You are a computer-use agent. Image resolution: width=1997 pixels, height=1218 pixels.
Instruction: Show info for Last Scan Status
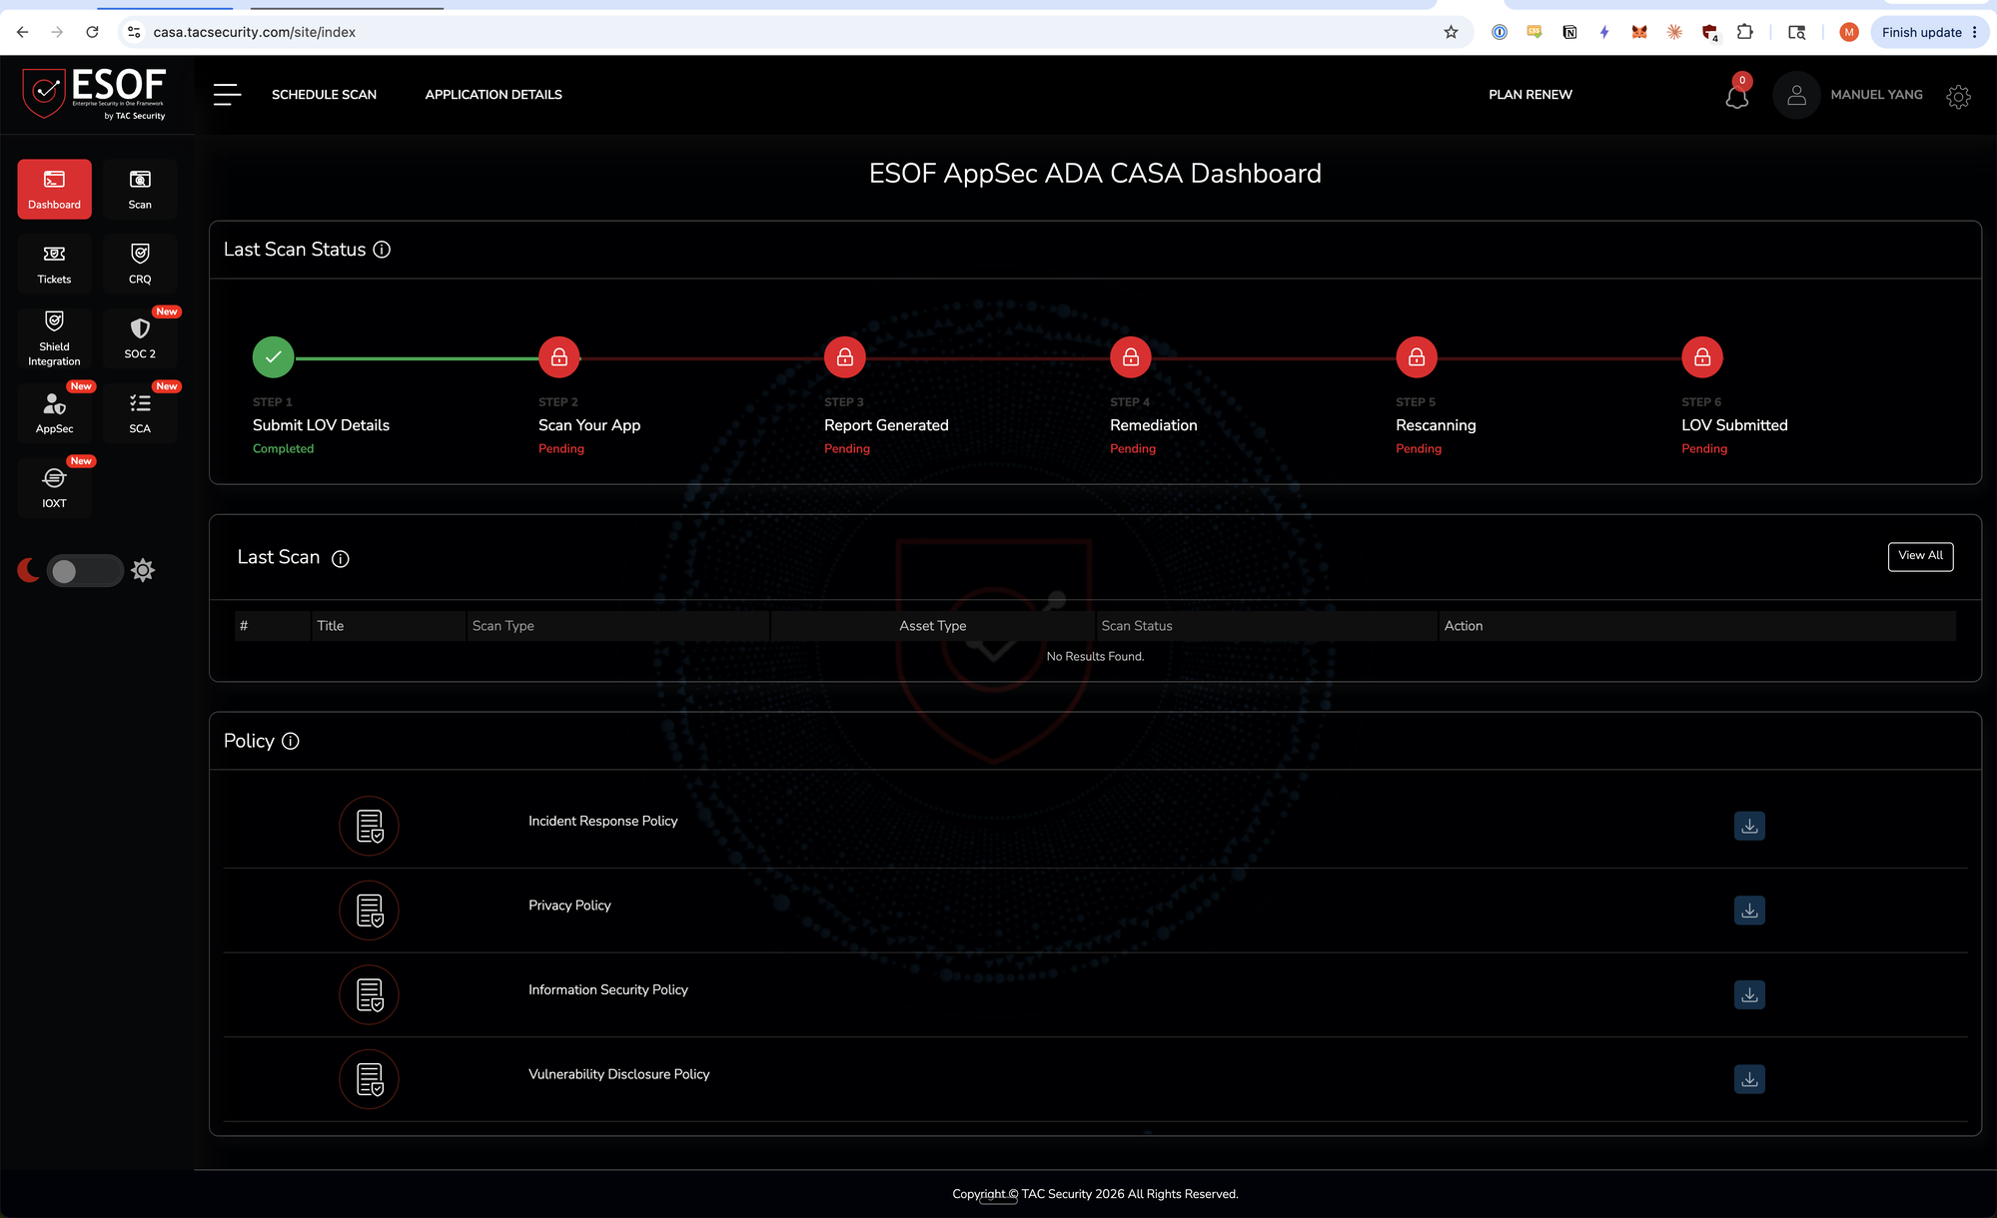pos(382,250)
